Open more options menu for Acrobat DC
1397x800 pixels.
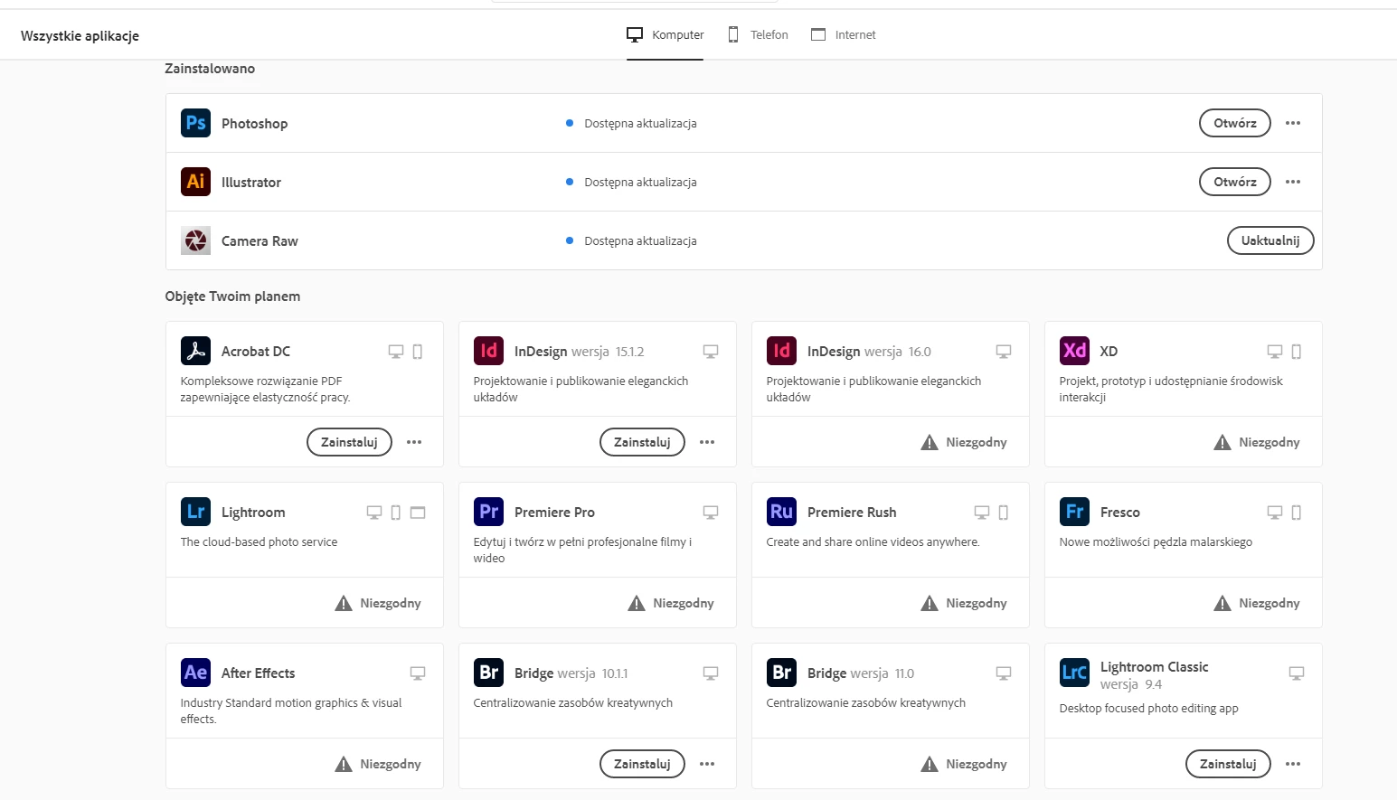pyautogui.click(x=414, y=442)
